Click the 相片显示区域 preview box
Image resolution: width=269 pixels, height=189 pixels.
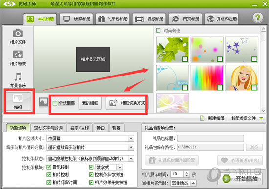(x=93, y=59)
